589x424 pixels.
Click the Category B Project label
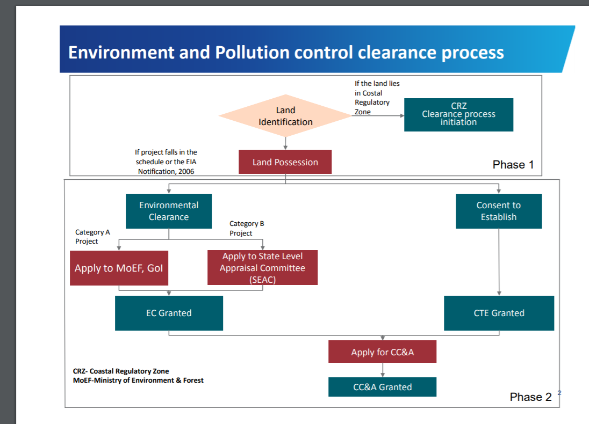247,228
